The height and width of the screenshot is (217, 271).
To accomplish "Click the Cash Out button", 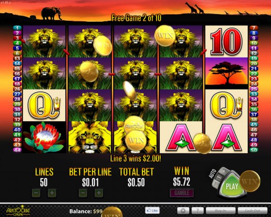I will point(252,211).
